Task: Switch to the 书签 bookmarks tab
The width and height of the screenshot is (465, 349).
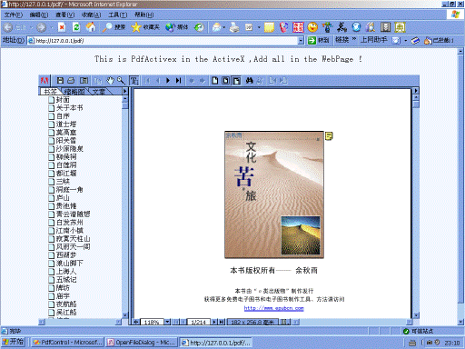Action: coord(50,92)
